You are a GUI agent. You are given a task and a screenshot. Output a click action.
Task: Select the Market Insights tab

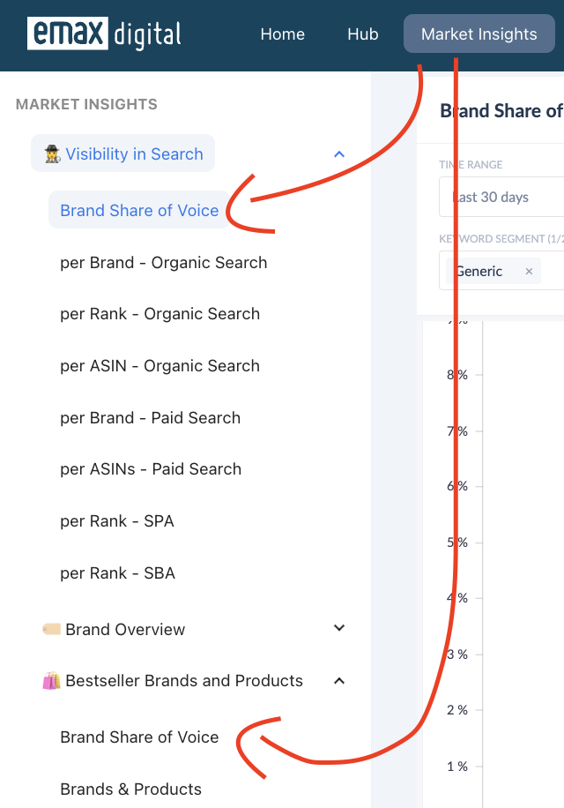click(x=479, y=34)
